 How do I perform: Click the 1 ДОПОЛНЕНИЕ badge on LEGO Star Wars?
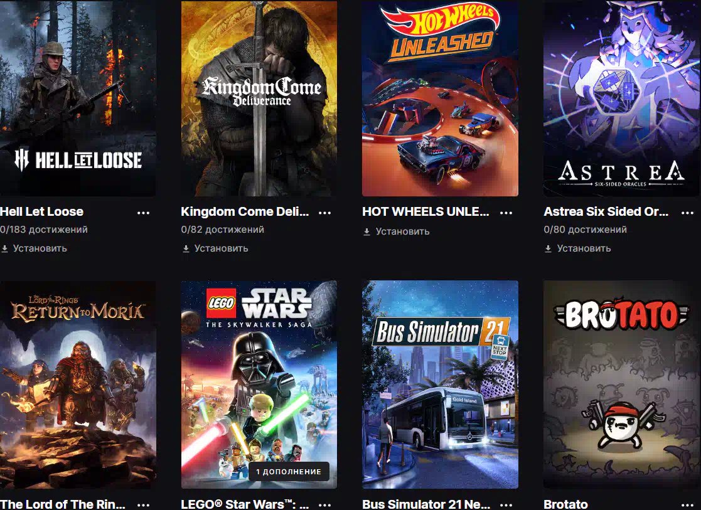[x=289, y=472]
